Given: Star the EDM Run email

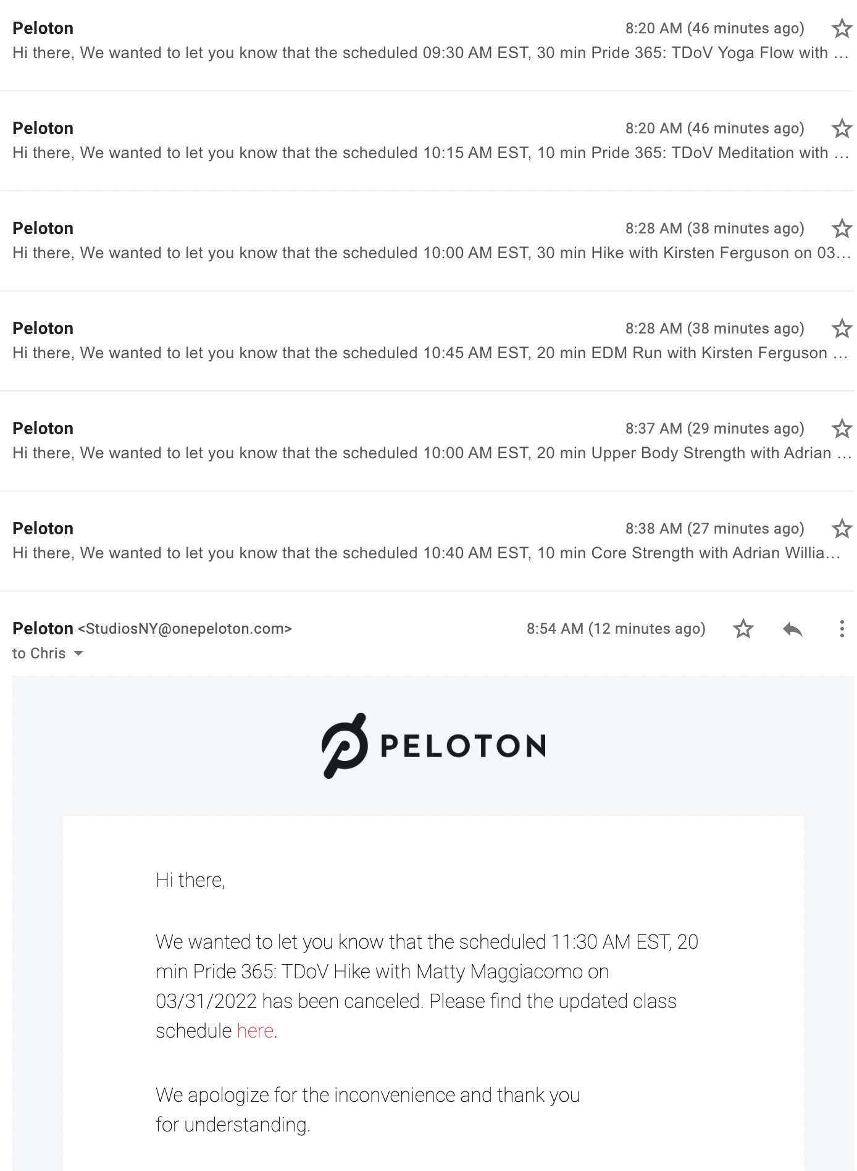Looking at the screenshot, I should point(842,329).
